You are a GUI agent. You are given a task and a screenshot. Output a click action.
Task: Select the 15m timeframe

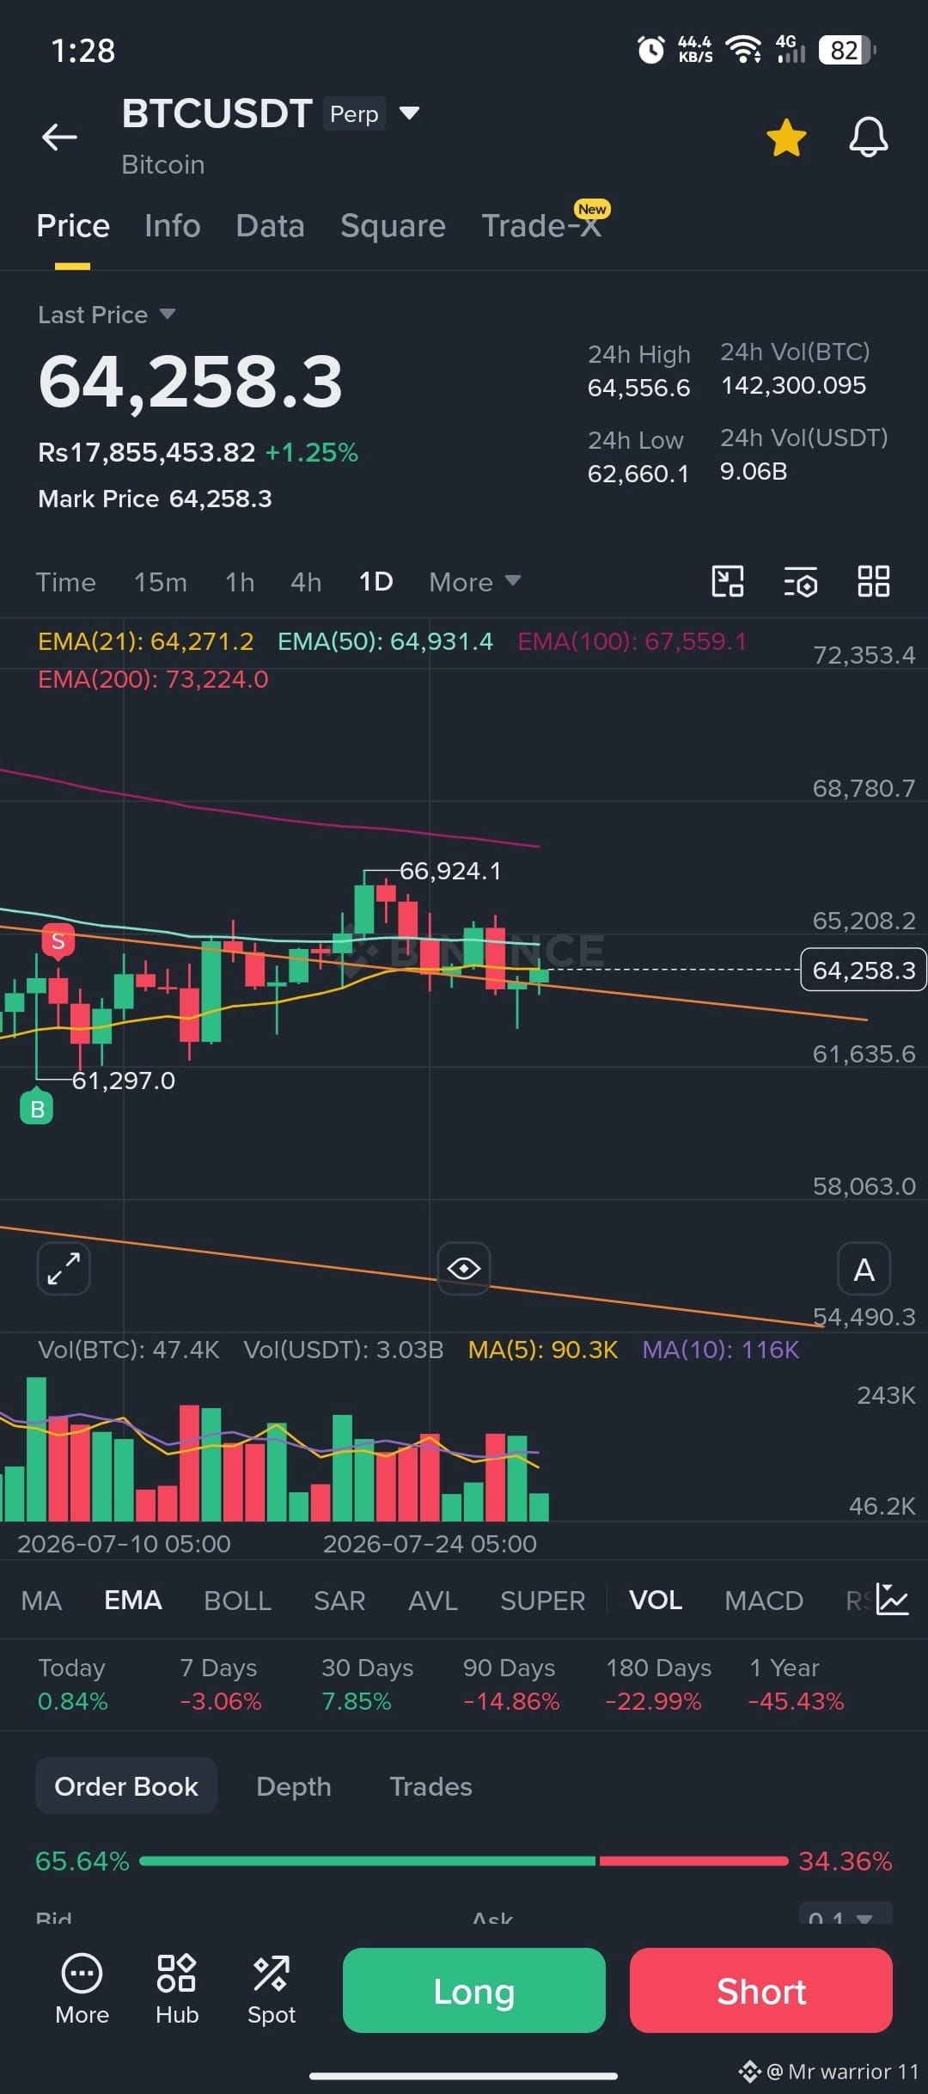161,582
